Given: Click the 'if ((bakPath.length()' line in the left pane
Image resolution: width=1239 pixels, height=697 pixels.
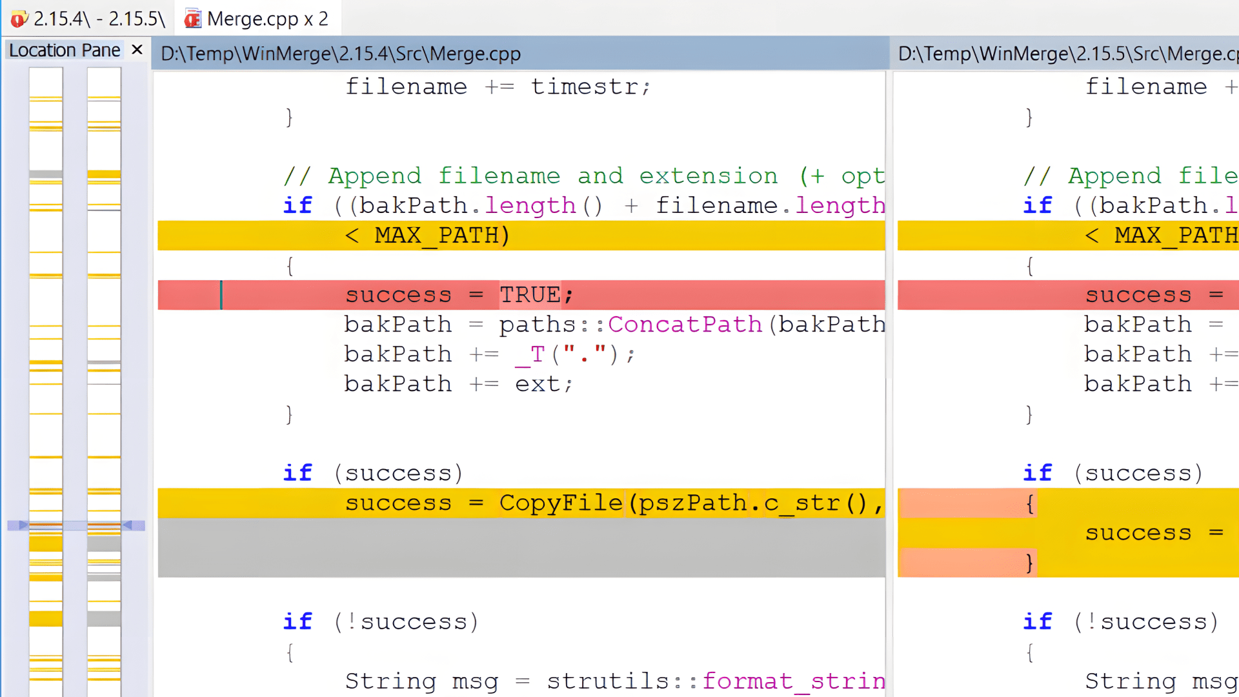Looking at the screenshot, I should 584,205.
